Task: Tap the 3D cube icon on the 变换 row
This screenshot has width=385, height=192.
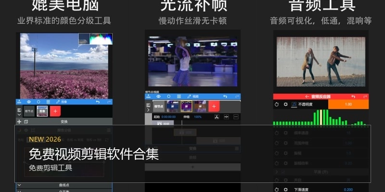Action: [26, 121]
